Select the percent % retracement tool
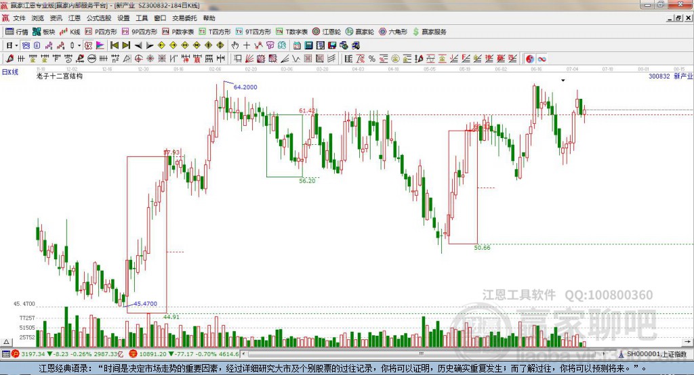694x375 pixels. click(372, 58)
